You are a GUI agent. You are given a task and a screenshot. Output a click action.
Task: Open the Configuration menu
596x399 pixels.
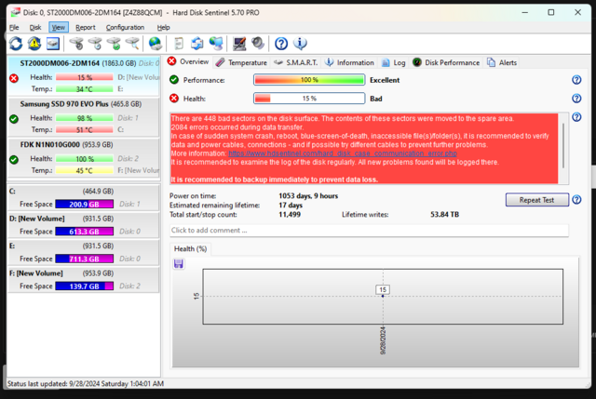click(x=125, y=28)
